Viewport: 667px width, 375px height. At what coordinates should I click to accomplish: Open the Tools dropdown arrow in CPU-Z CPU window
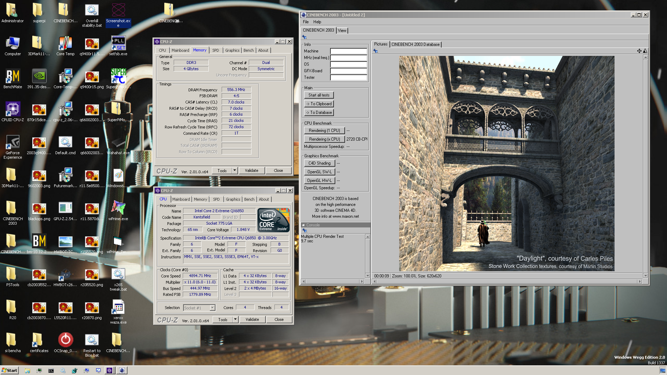tap(235, 319)
